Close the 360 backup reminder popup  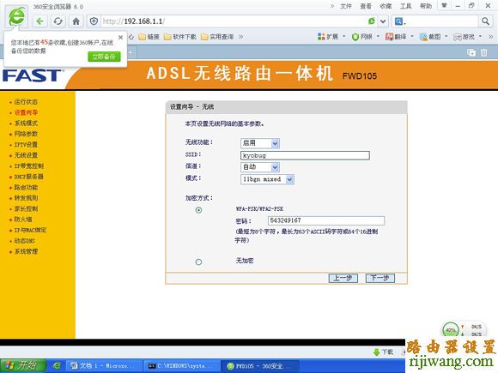click(x=120, y=38)
